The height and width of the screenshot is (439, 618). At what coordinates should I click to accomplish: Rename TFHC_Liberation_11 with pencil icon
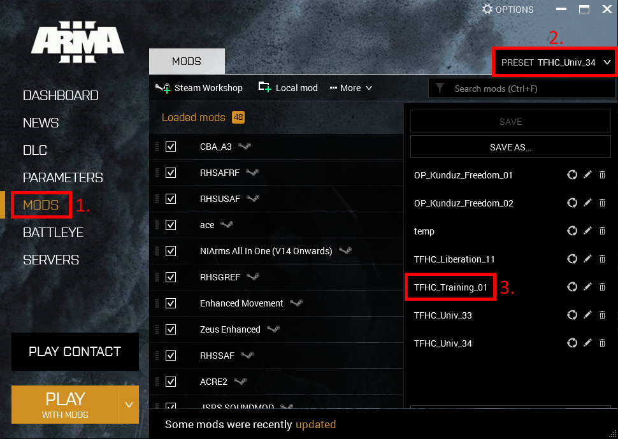(587, 259)
